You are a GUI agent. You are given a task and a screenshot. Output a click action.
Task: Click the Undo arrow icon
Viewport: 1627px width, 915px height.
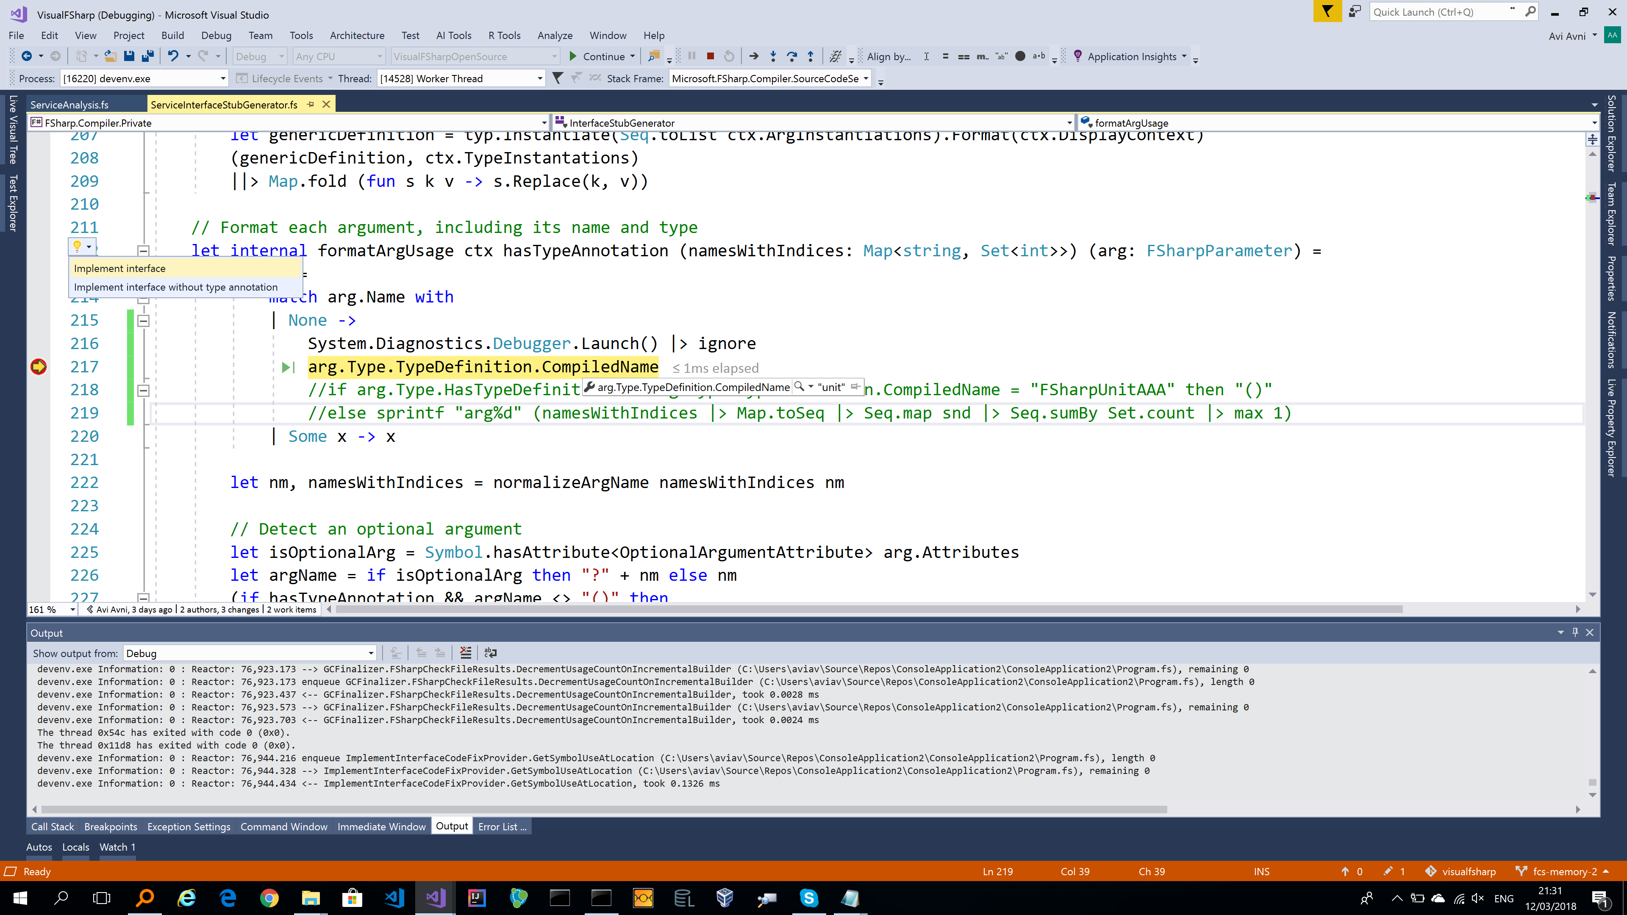tap(172, 56)
